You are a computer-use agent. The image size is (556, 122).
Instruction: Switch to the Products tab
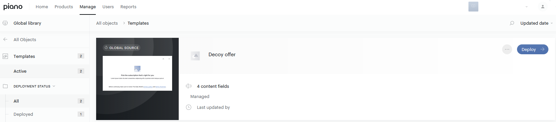64,7
